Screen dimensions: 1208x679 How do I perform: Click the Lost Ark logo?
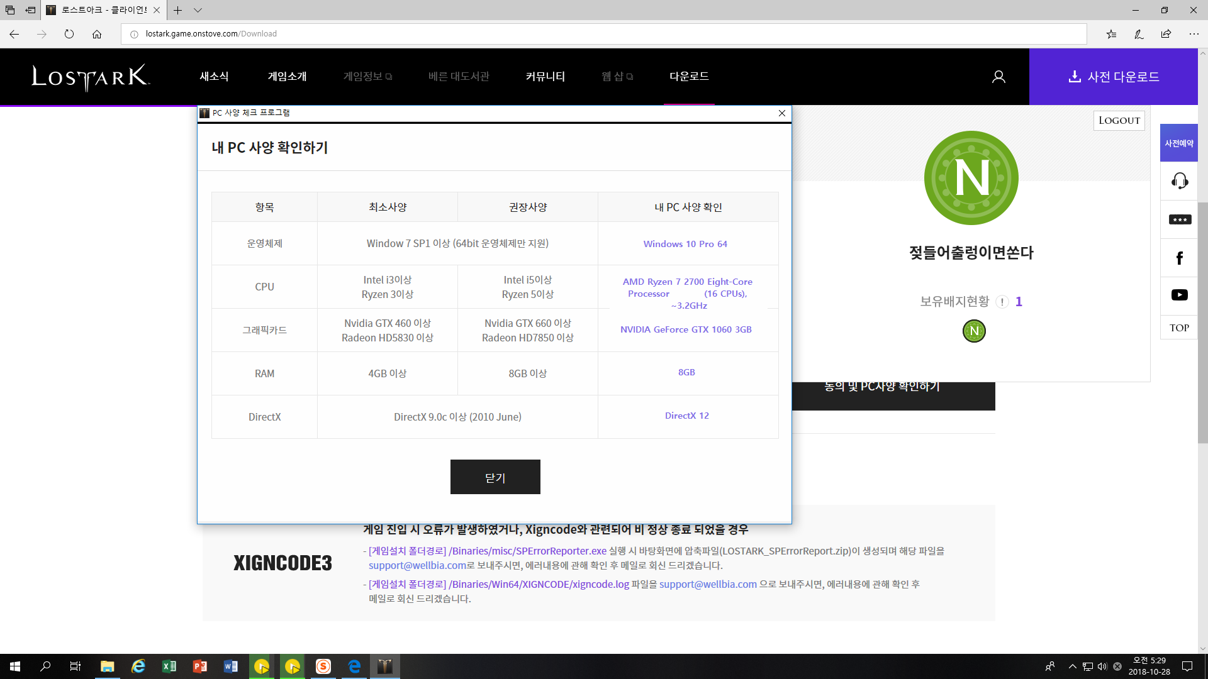pyautogui.click(x=91, y=77)
